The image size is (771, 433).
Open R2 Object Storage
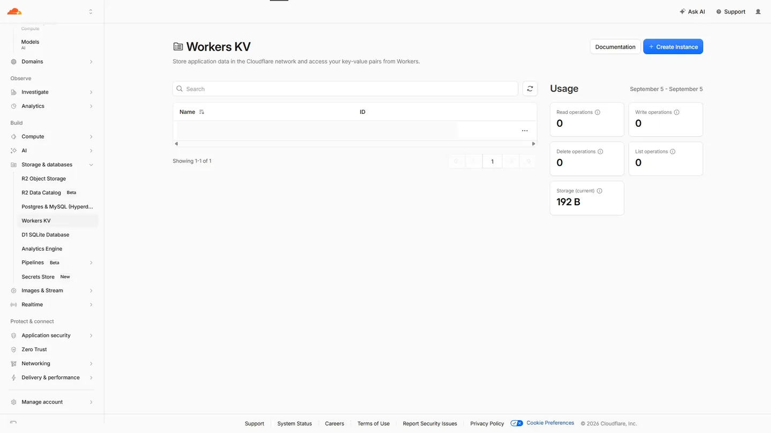44,179
